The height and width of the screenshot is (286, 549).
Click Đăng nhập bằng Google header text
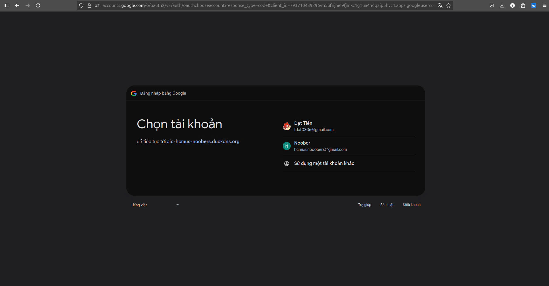163,93
